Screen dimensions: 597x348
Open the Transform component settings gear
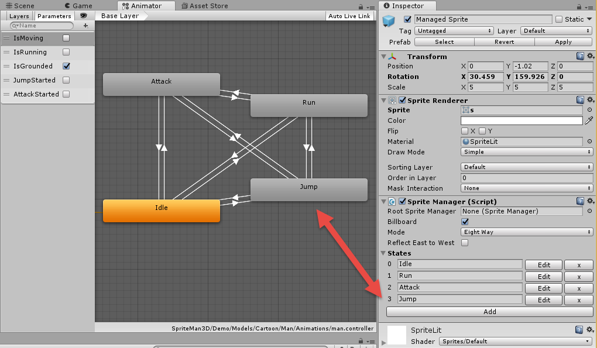pos(591,56)
